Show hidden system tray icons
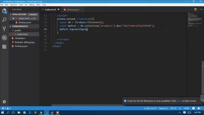204x115 pixels. (180, 112)
